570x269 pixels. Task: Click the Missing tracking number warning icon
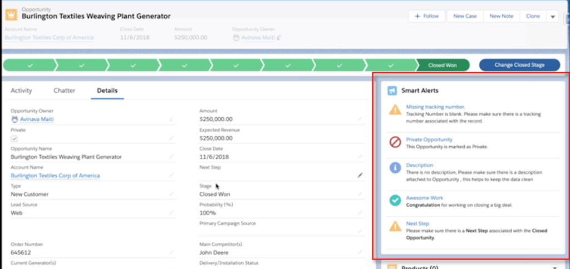[395, 110]
